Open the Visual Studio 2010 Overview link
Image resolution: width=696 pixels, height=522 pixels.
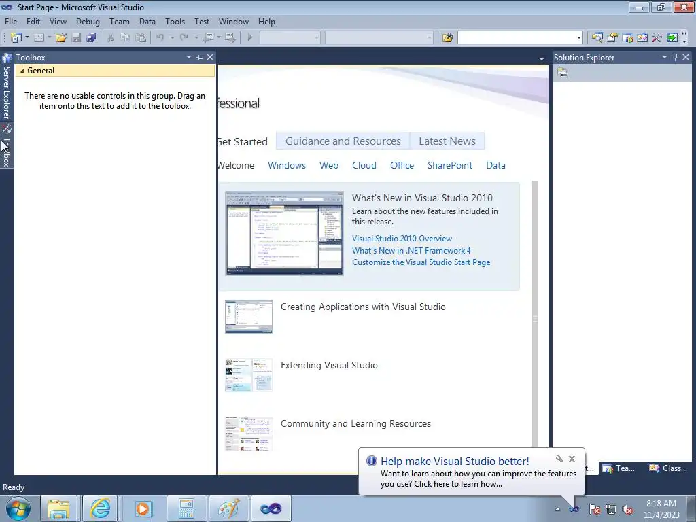(x=402, y=239)
